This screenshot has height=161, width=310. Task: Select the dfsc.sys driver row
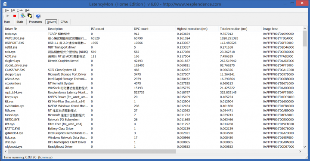pos(153,142)
